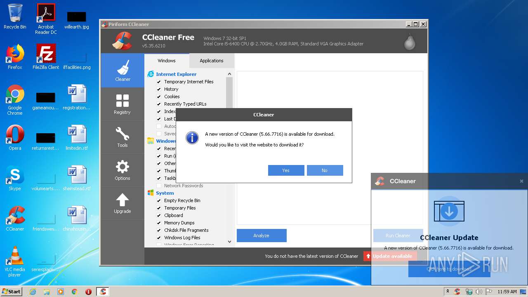The width and height of the screenshot is (528, 297).
Task: Click System section heading
Action: tap(165, 193)
